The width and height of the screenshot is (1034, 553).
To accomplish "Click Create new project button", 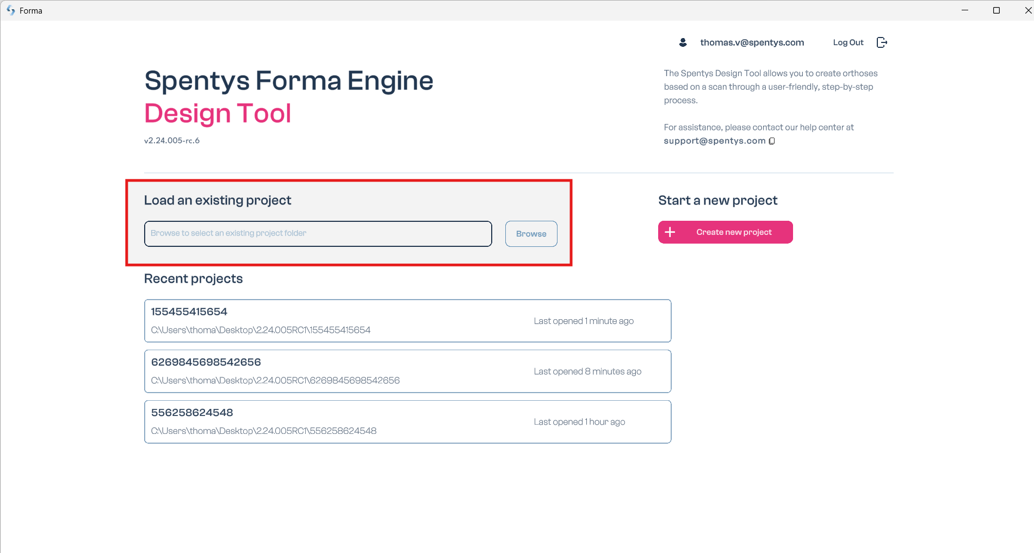I will tap(726, 232).
